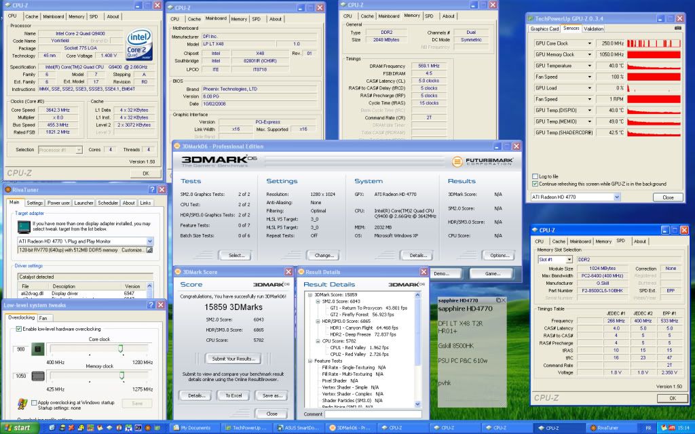Image resolution: width=695 pixels, height=434 pixels.
Task: Click the Core clock slider handle
Action: 120,349
